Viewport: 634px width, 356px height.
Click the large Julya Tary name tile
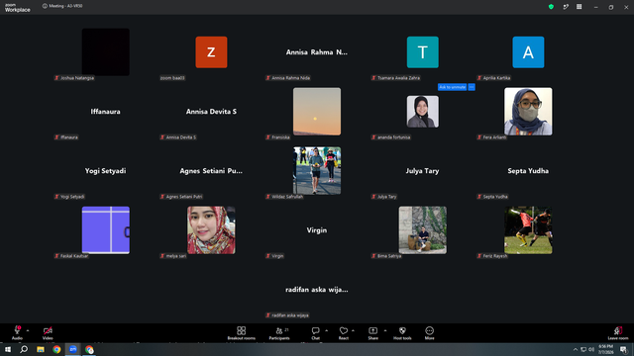pyautogui.click(x=423, y=171)
